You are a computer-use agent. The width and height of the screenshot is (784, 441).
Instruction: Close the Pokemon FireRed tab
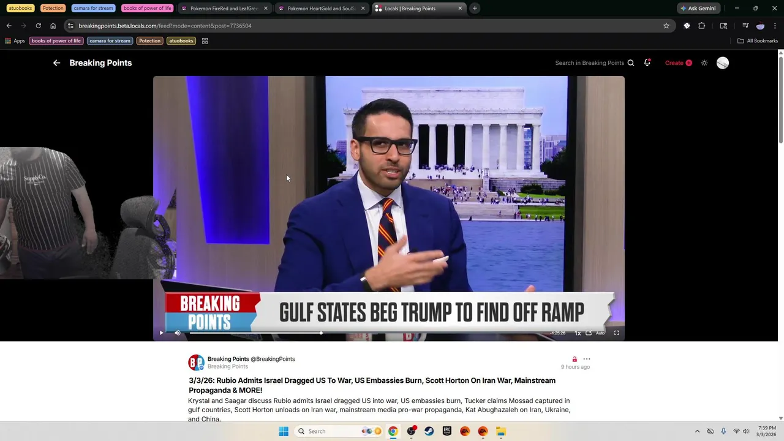pos(265,9)
